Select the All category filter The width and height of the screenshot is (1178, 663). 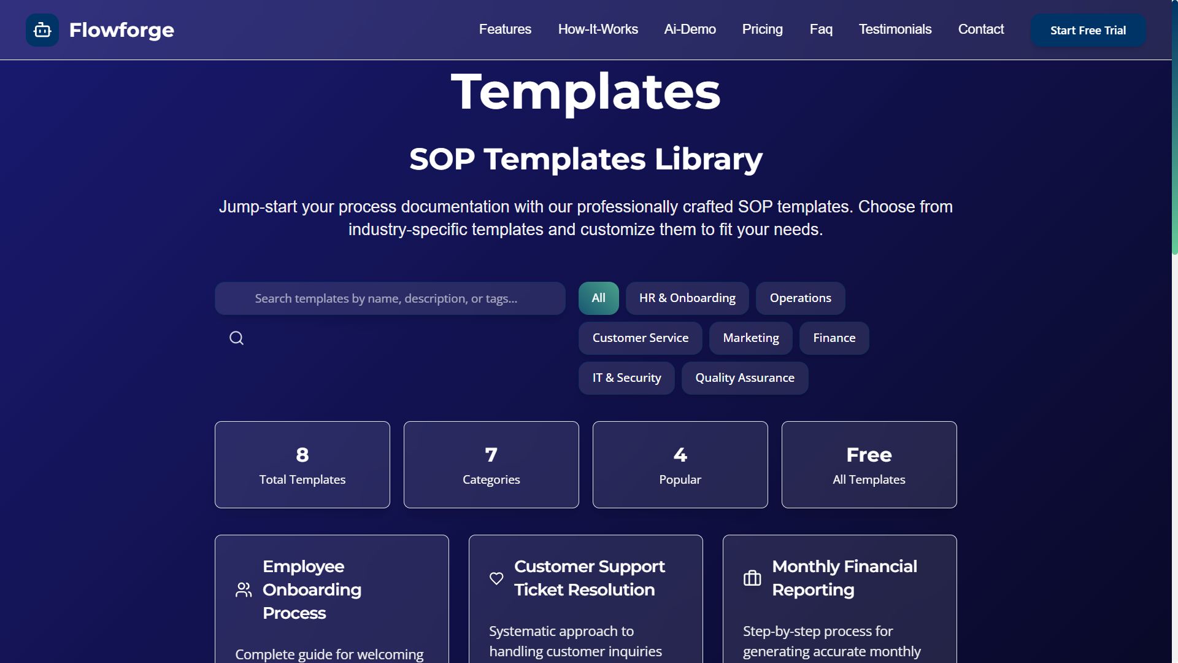598,298
